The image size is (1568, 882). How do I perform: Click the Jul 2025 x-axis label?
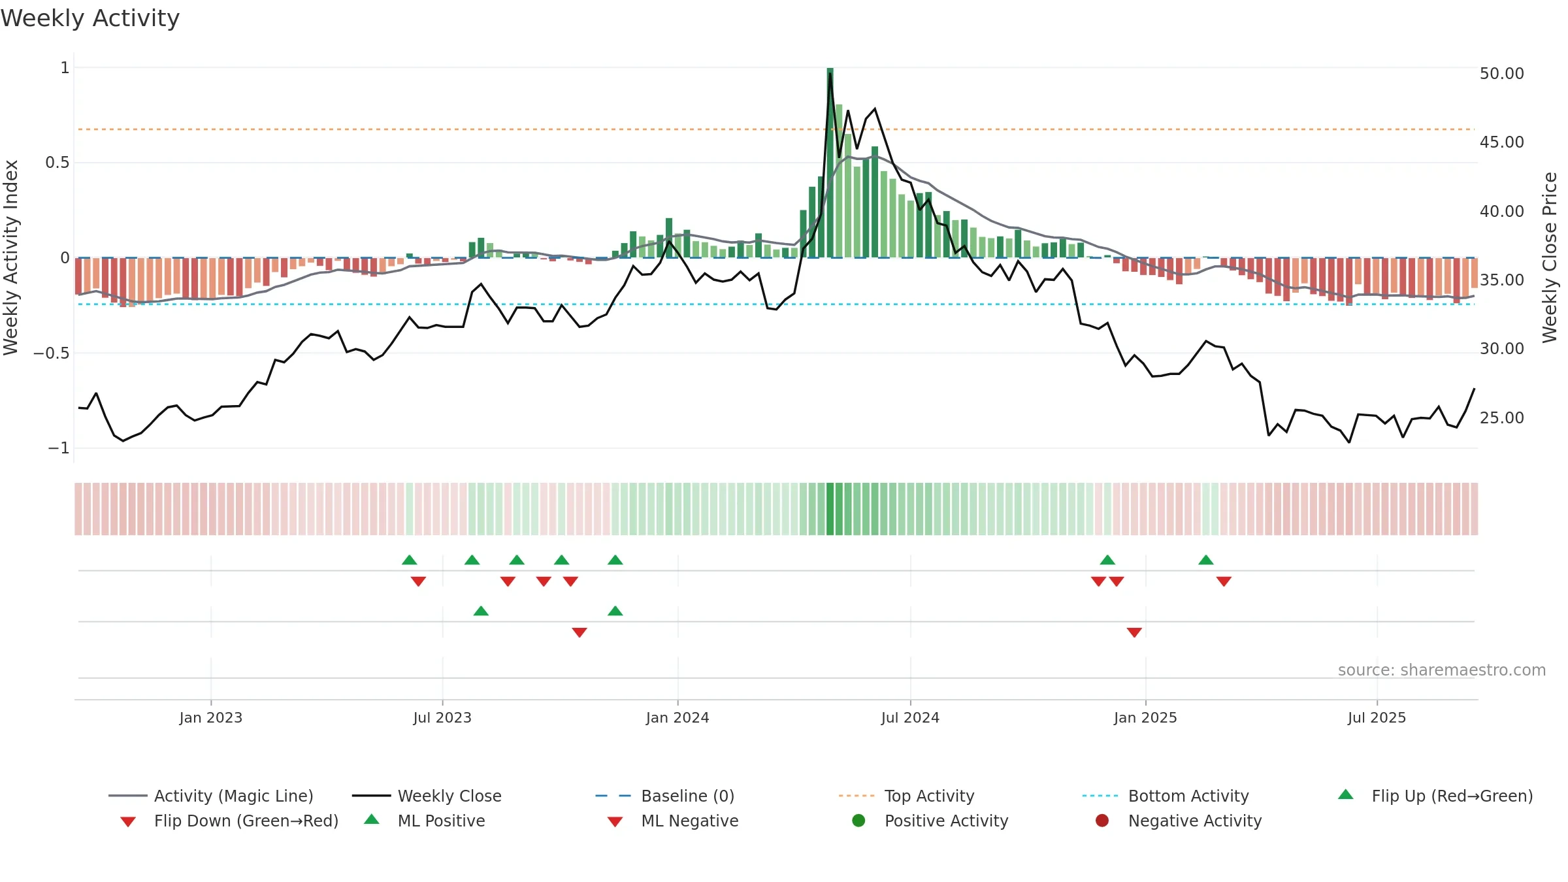click(x=1377, y=717)
